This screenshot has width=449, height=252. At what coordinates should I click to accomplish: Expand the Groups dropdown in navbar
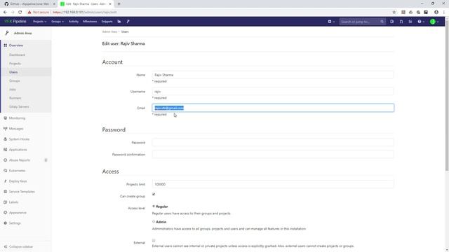(x=58, y=22)
